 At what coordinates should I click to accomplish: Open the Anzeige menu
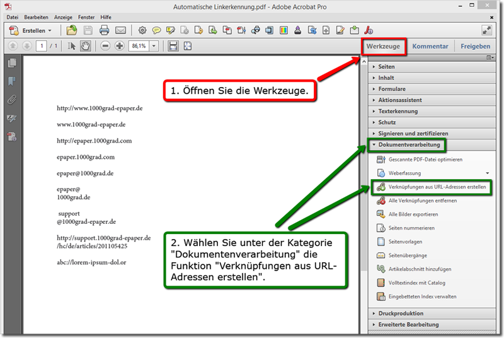63,18
